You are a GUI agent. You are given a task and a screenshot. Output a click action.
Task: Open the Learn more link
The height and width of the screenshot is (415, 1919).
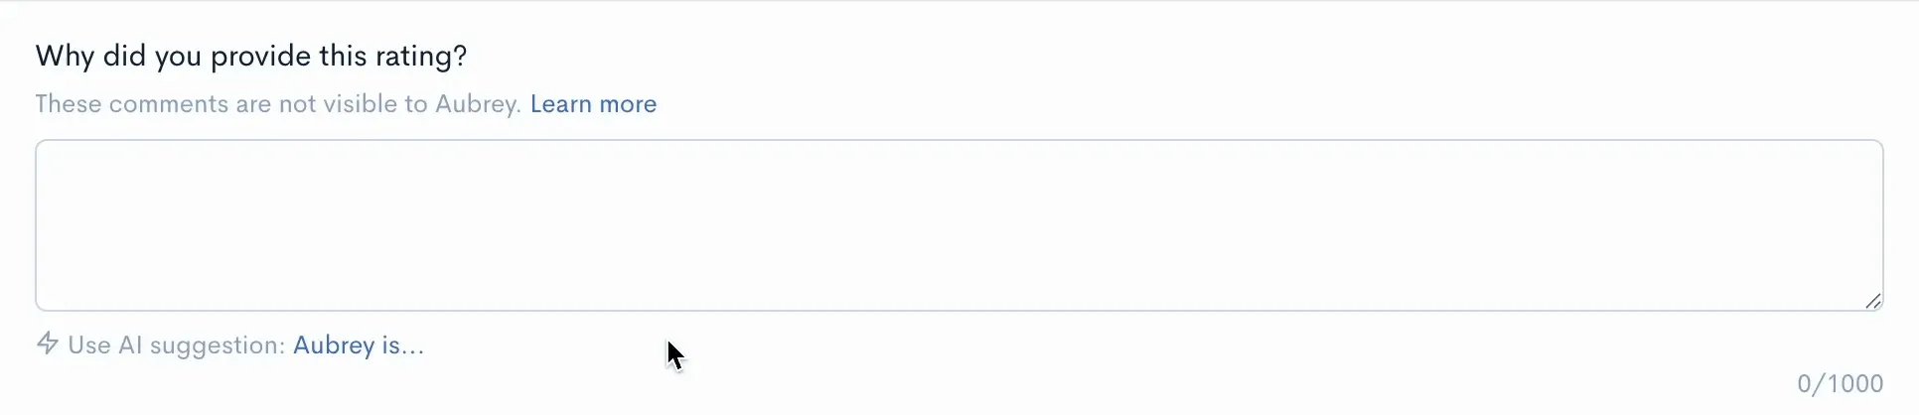(593, 104)
